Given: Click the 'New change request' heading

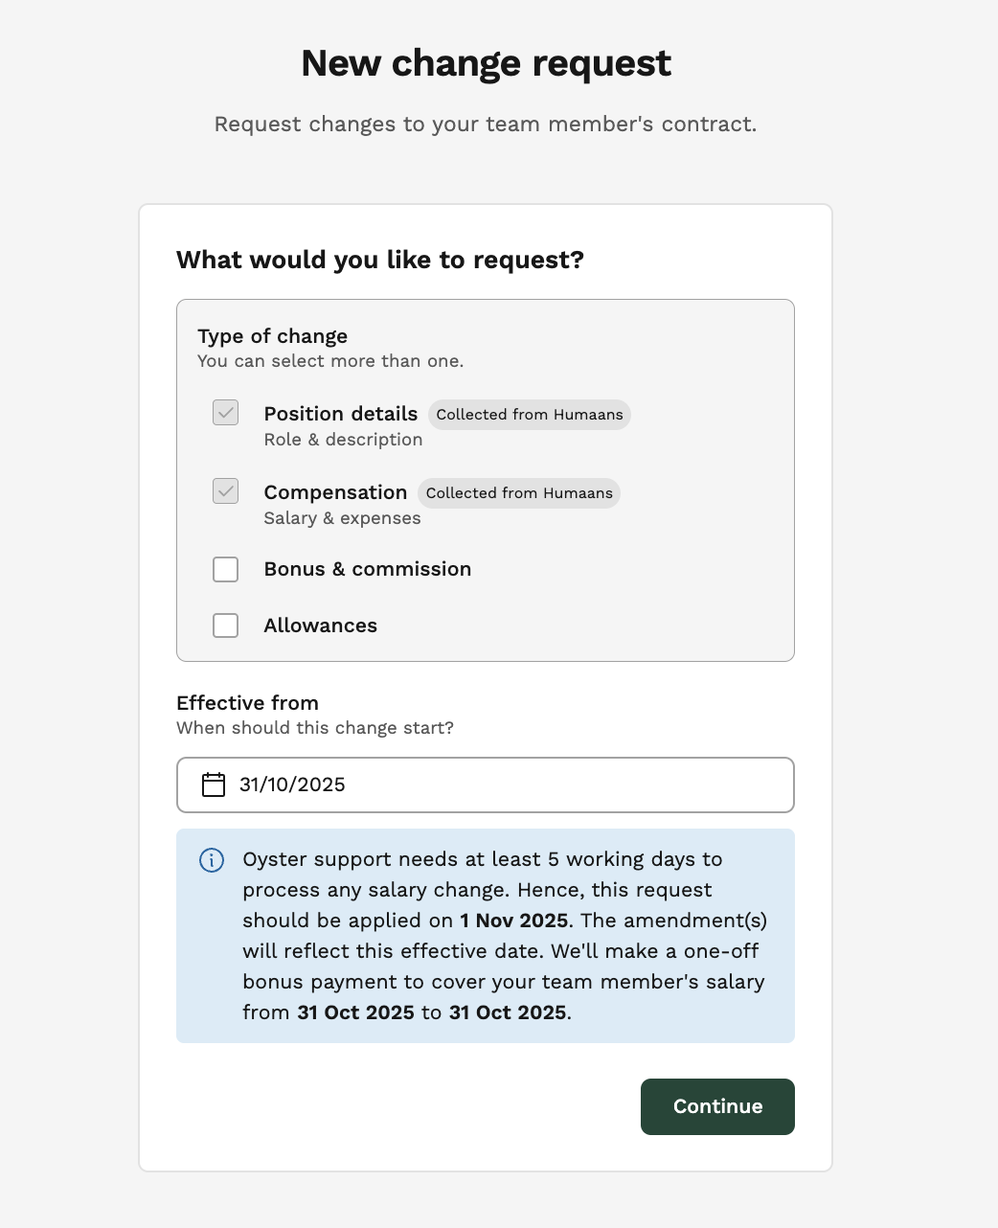Looking at the screenshot, I should coord(486,63).
